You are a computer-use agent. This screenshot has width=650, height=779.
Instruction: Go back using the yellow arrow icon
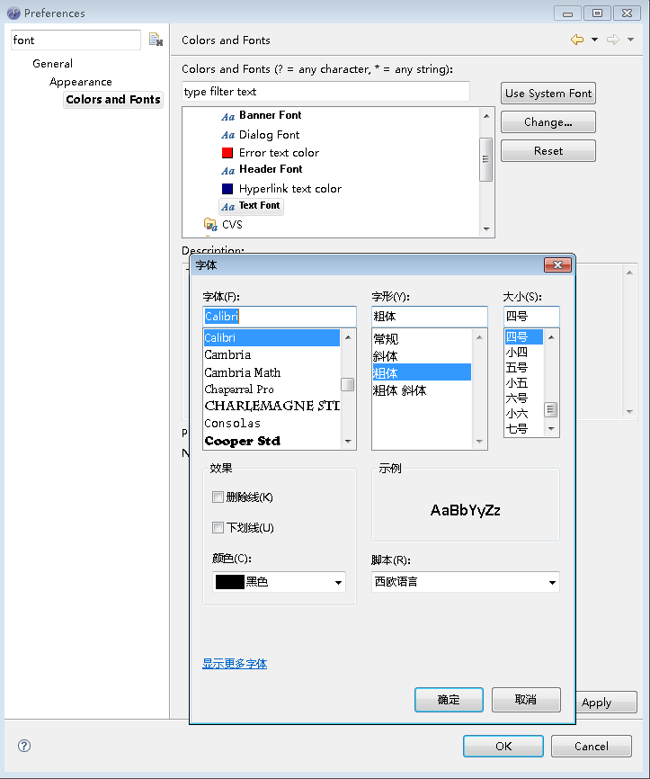click(x=577, y=40)
